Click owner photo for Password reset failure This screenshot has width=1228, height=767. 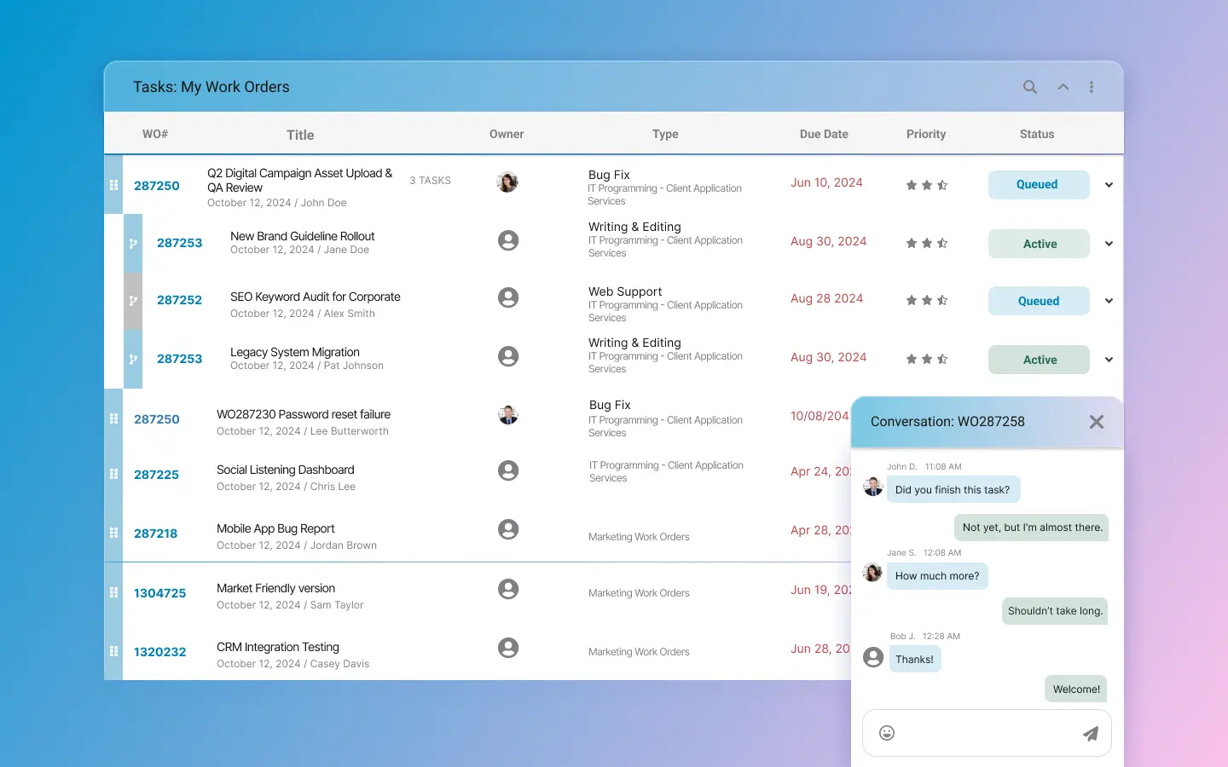508,415
